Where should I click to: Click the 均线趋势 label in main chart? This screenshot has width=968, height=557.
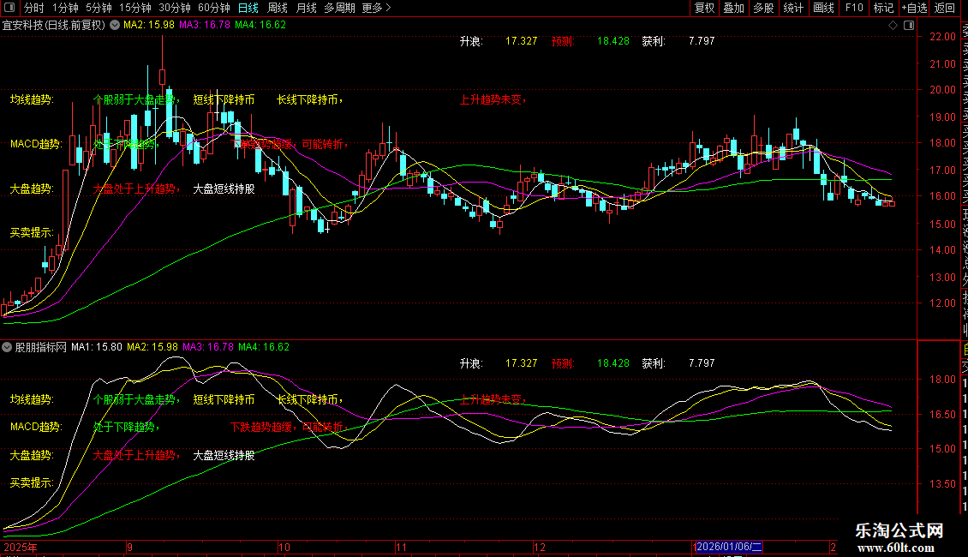coord(31,99)
